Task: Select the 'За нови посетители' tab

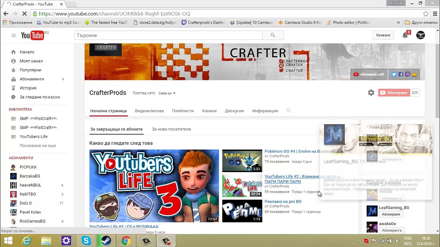Action: (x=172, y=129)
